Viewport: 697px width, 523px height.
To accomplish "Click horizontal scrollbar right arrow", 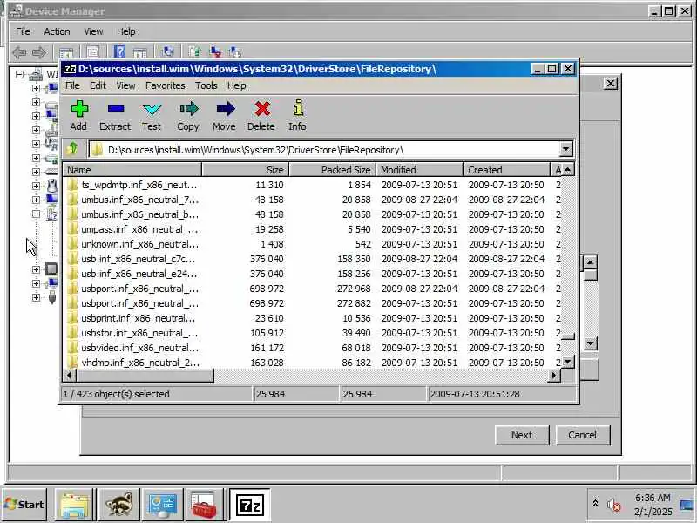I will click(x=554, y=376).
